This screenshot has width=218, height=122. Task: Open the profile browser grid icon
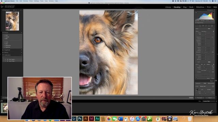(x=213, y=86)
